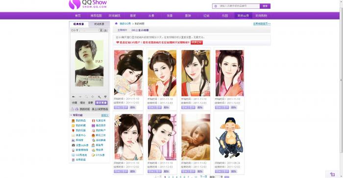Screen dimensions: 343x178
Task: Open the highlighted My QQ Show menu item
Action: point(243,16)
